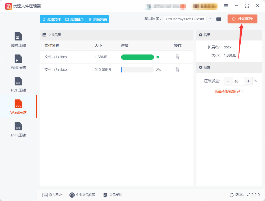
Task: Click the 操作 column header
Action: [x=178, y=45]
